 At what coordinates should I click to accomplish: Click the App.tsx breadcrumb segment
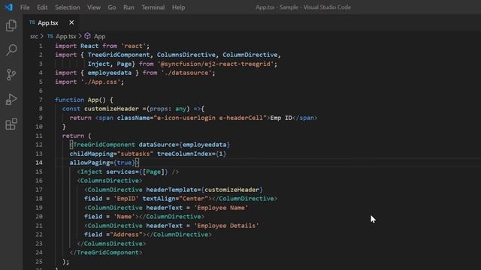tap(65, 37)
